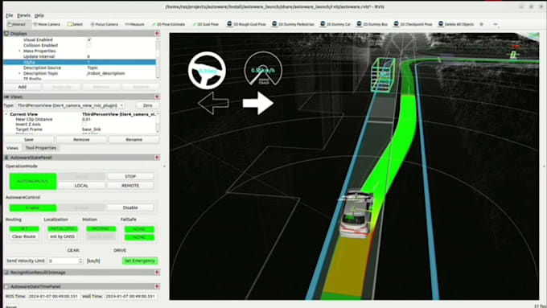
Task: Select the Near Clip Distance row
Action: tap(80, 119)
